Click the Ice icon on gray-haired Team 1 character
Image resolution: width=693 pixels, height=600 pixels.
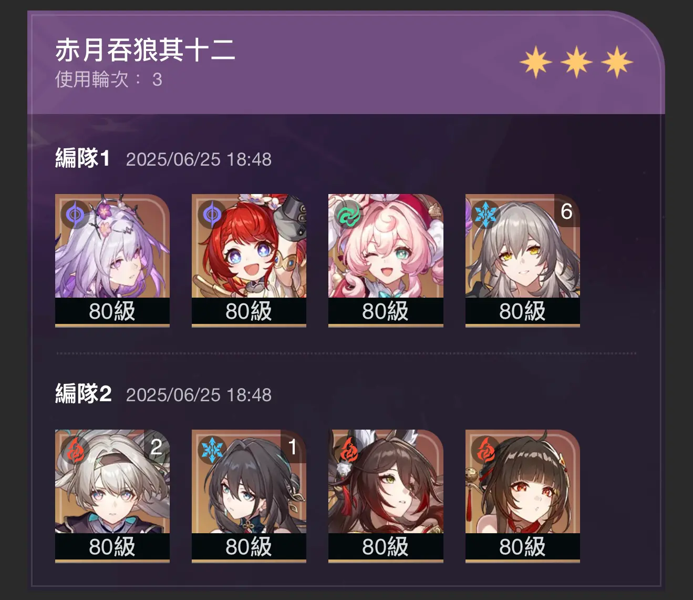tap(485, 215)
